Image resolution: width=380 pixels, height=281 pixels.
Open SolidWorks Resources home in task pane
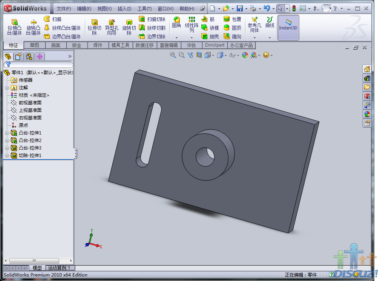coord(367,69)
